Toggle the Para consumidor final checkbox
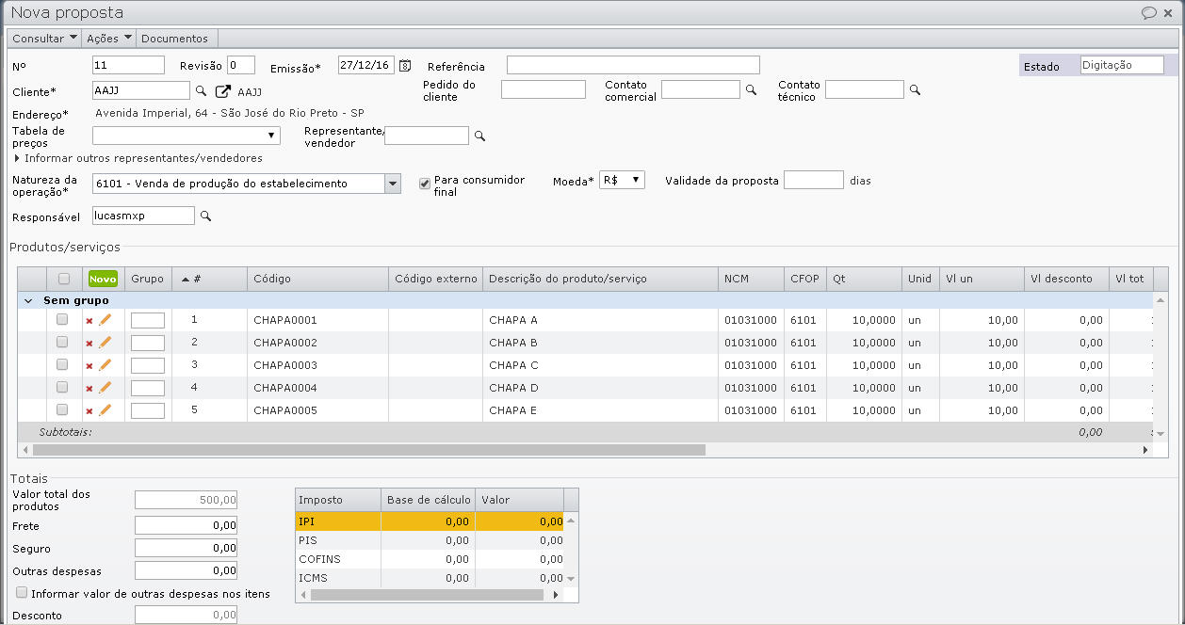This screenshot has width=1185, height=625. [x=425, y=184]
